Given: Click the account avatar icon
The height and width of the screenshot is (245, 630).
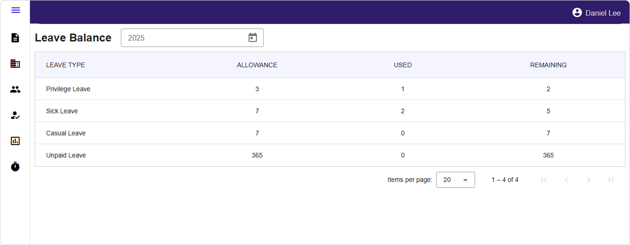Looking at the screenshot, I should point(577,13).
